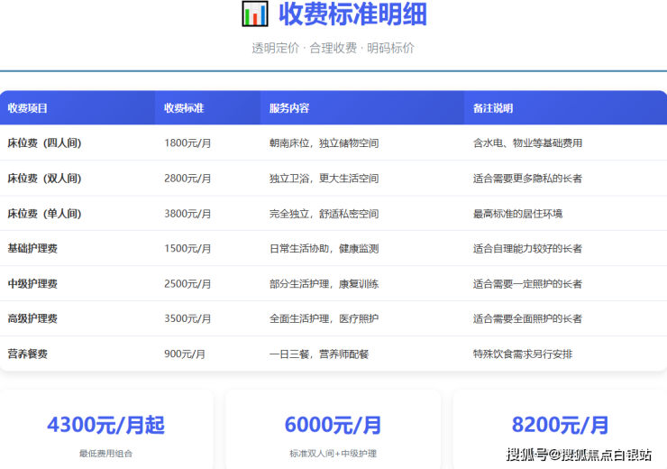Click the 基础护理费 row label
The image size is (667, 469).
click(x=32, y=248)
